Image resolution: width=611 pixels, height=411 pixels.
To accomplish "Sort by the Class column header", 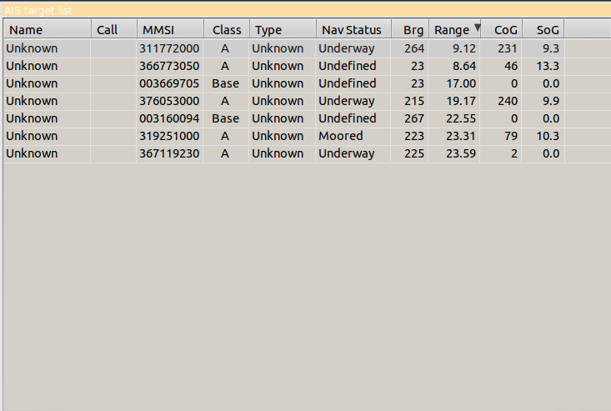I will tap(227, 30).
